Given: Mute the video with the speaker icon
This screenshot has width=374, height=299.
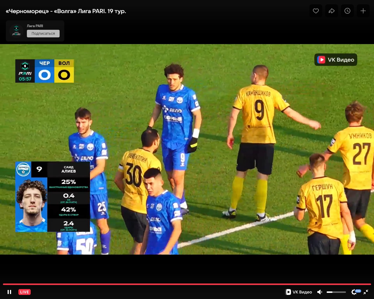Looking at the screenshot, I should pyautogui.click(x=320, y=292).
